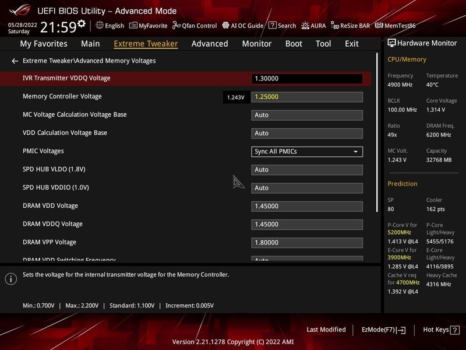The image size is (466, 350).
Task: Go back using the arrow in breadcrumb
Action: 14,60
